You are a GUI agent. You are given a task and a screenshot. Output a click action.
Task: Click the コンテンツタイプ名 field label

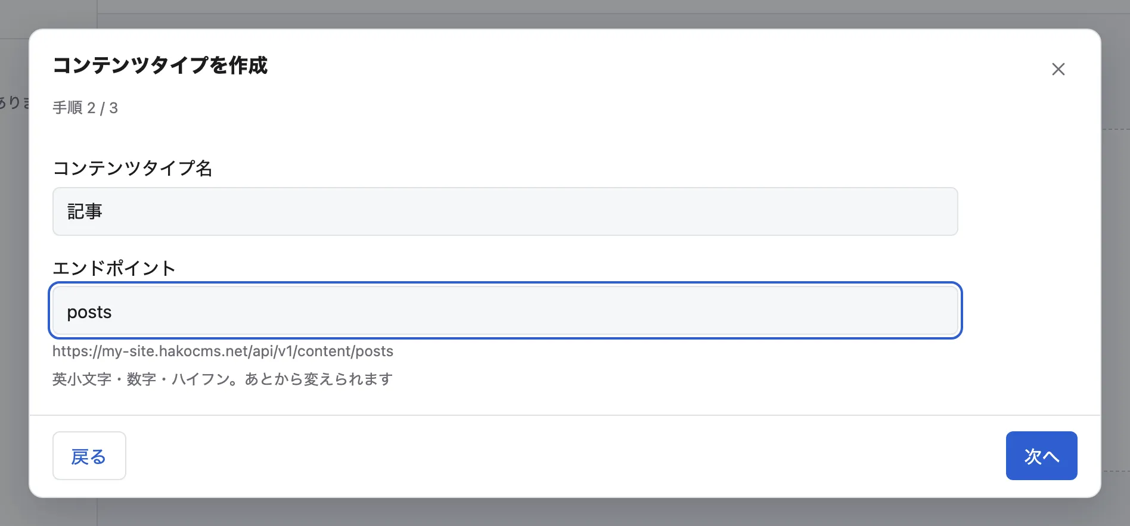coord(132,168)
